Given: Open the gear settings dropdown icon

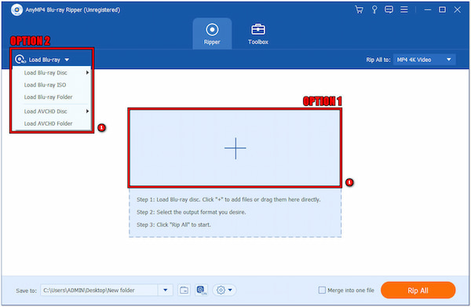Looking at the screenshot, I should click(x=225, y=291).
